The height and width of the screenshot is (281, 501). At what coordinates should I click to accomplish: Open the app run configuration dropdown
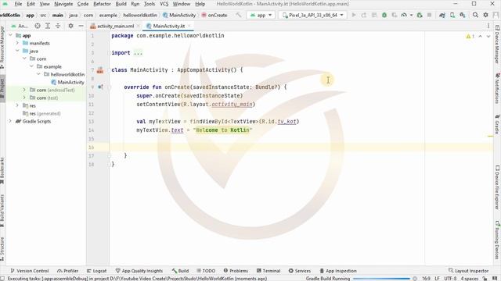click(x=261, y=15)
